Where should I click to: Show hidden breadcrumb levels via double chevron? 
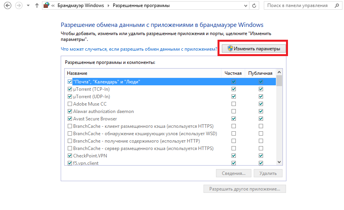53,6
